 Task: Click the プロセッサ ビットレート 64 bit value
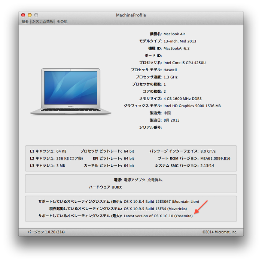click(129, 151)
